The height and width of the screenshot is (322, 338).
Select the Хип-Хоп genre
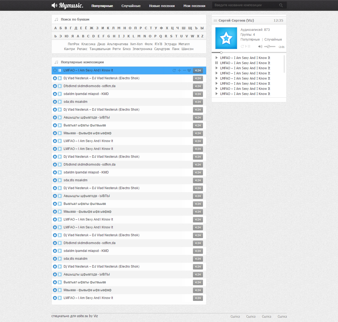[136, 44]
